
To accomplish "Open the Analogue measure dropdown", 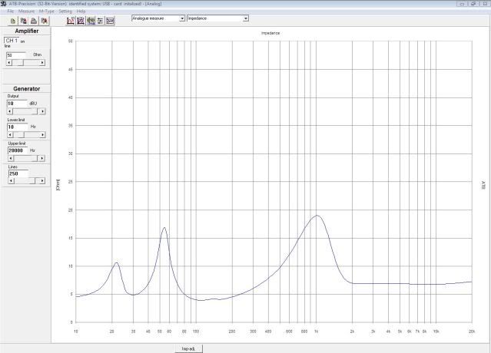I will coord(181,18).
